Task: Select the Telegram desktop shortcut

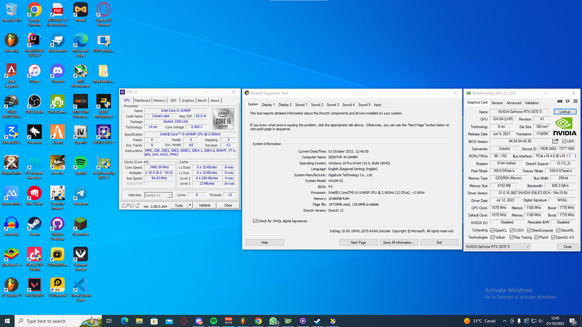Action: coord(80,196)
